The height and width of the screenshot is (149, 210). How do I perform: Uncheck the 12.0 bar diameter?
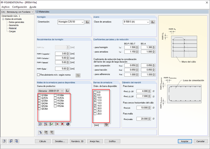[x=95, y=100]
